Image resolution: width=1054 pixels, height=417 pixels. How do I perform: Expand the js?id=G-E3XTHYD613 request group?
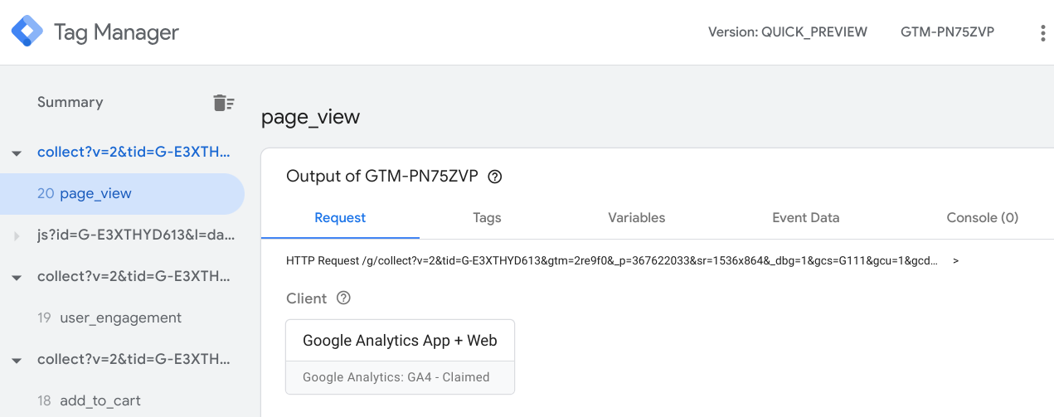[17, 236]
